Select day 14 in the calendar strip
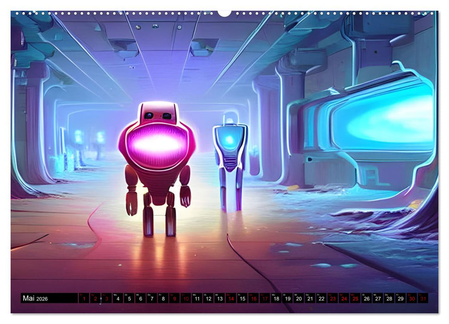Viewport: 449px width, 324px height. (x=231, y=299)
